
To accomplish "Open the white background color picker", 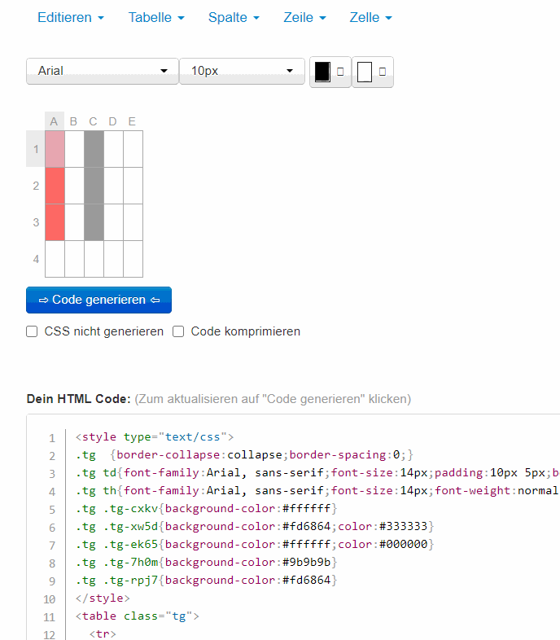I will click(x=372, y=72).
